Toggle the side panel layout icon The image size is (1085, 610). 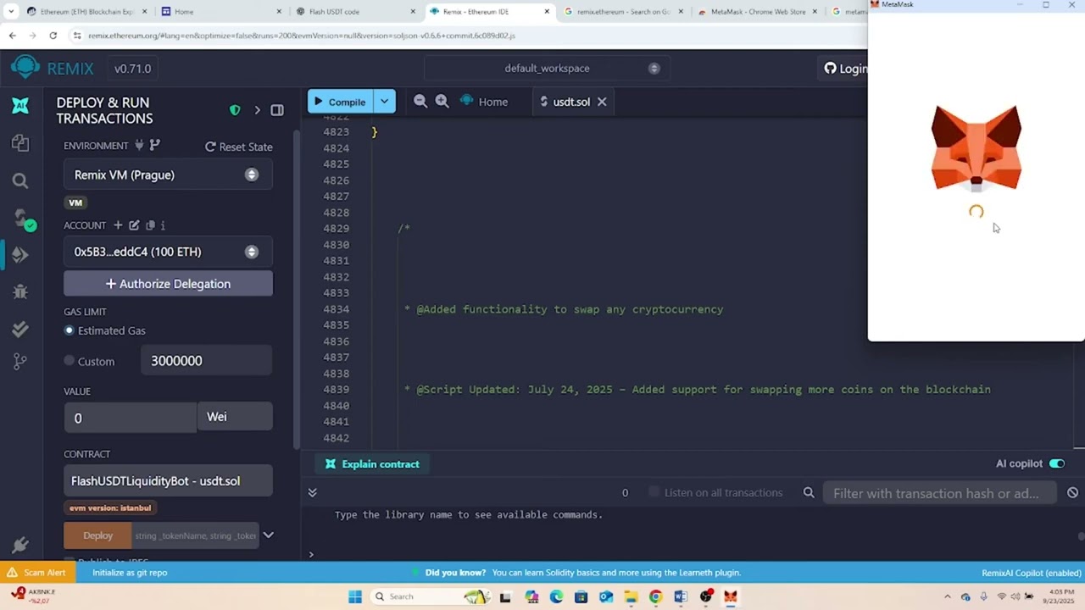[277, 110]
